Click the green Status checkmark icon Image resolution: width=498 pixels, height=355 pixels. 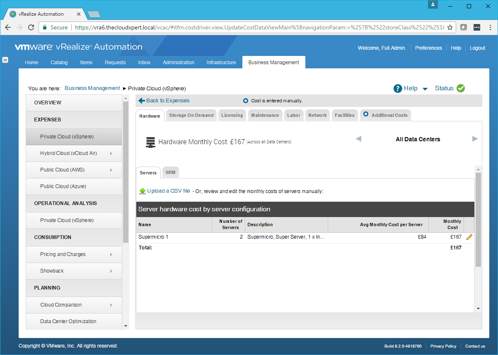coord(461,88)
